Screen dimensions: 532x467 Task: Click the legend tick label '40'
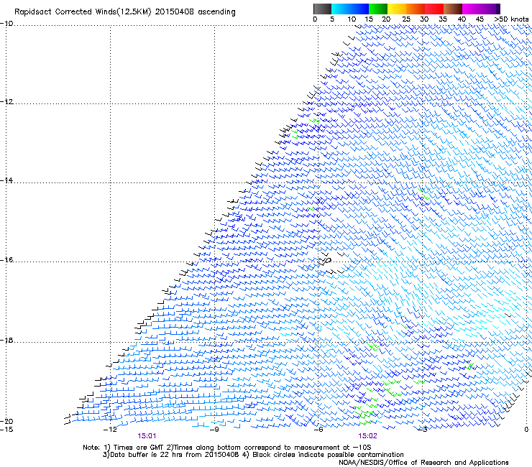462,19
